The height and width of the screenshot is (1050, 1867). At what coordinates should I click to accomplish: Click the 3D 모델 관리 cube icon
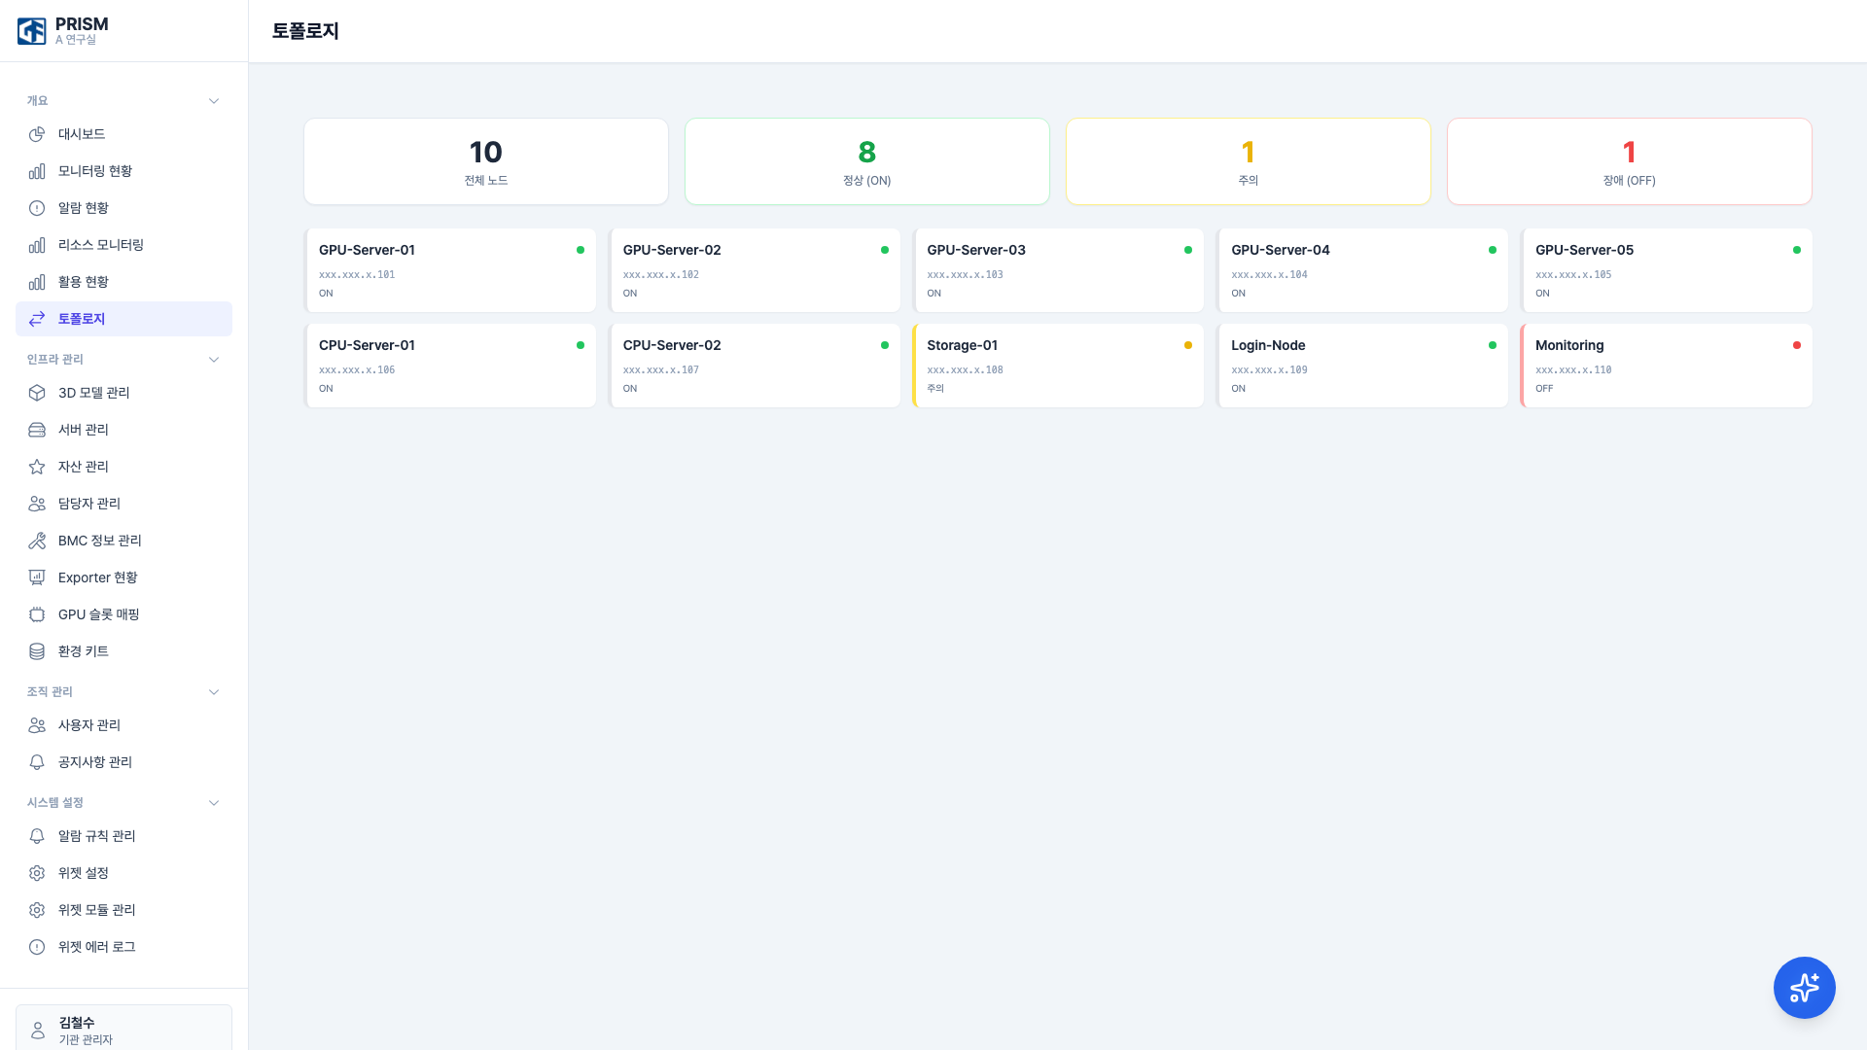(x=37, y=393)
